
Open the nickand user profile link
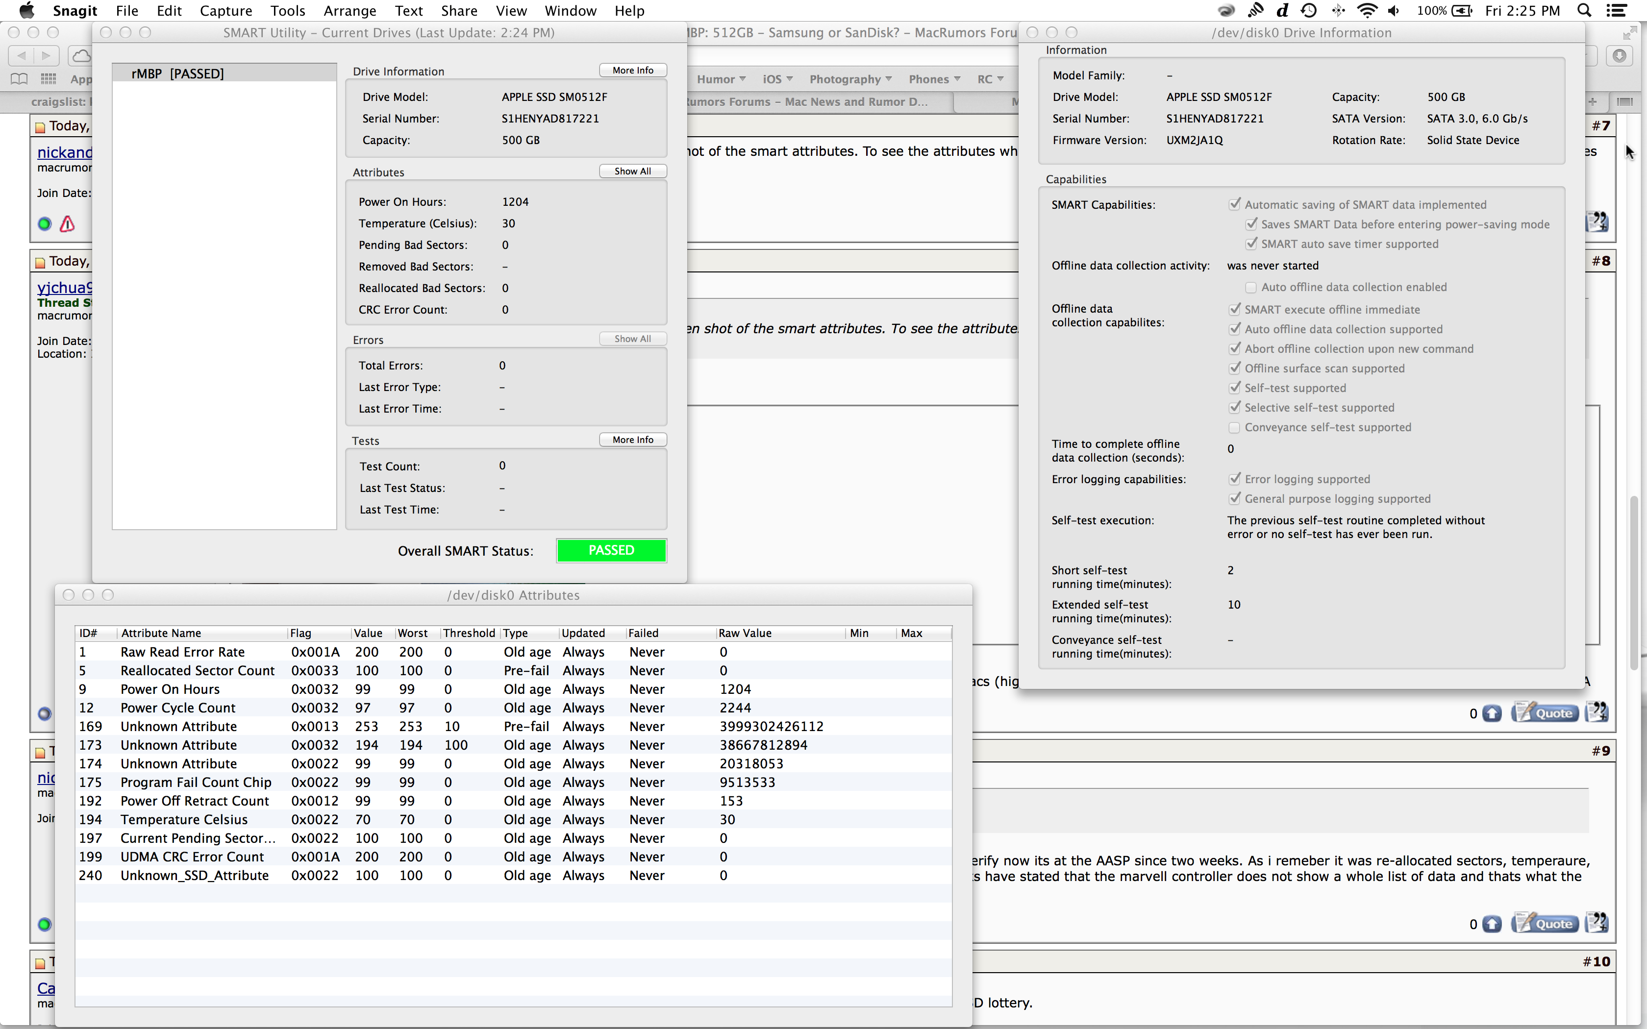(x=65, y=152)
